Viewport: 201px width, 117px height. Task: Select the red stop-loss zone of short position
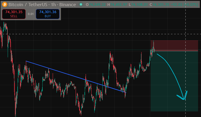pos(174,46)
